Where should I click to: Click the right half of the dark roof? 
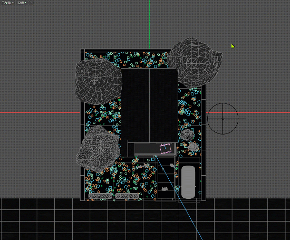pos(163,105)
